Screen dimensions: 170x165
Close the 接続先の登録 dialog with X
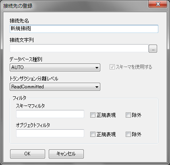coord(158,4)
